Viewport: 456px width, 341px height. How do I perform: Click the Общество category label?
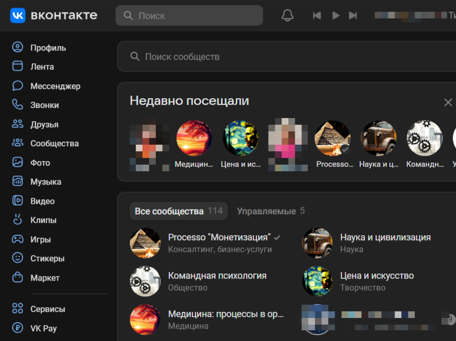pyautogui.click(x=188, y=287)
